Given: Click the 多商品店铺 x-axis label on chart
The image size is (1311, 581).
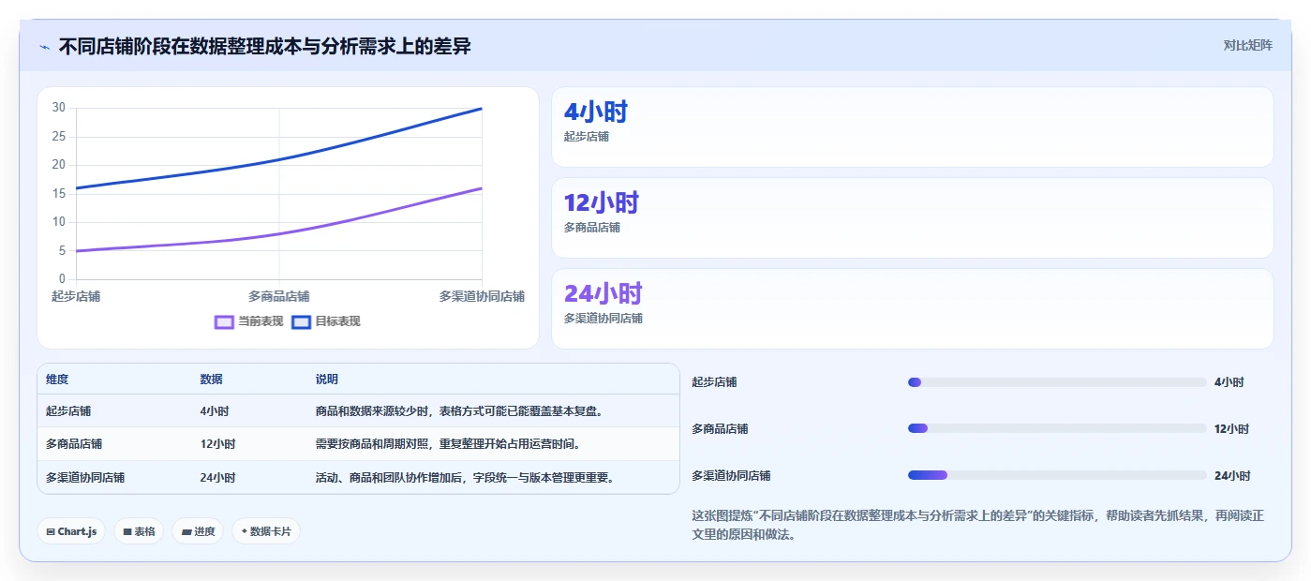Looking at the screenshot, I should click(279, 296).
